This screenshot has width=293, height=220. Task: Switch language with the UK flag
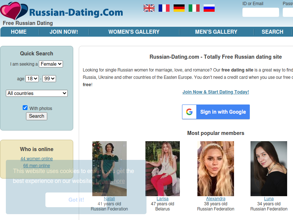tap(149, 8)
